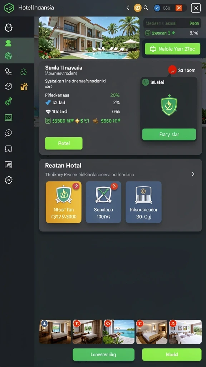Image resolution: width=206 pixels, height=367 pixels.
Task: Click the phone handset sidebar icon
Action: point(9,72)
